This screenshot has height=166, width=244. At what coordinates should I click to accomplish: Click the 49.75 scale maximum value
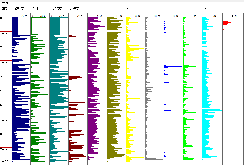click(x=24, y=16)
